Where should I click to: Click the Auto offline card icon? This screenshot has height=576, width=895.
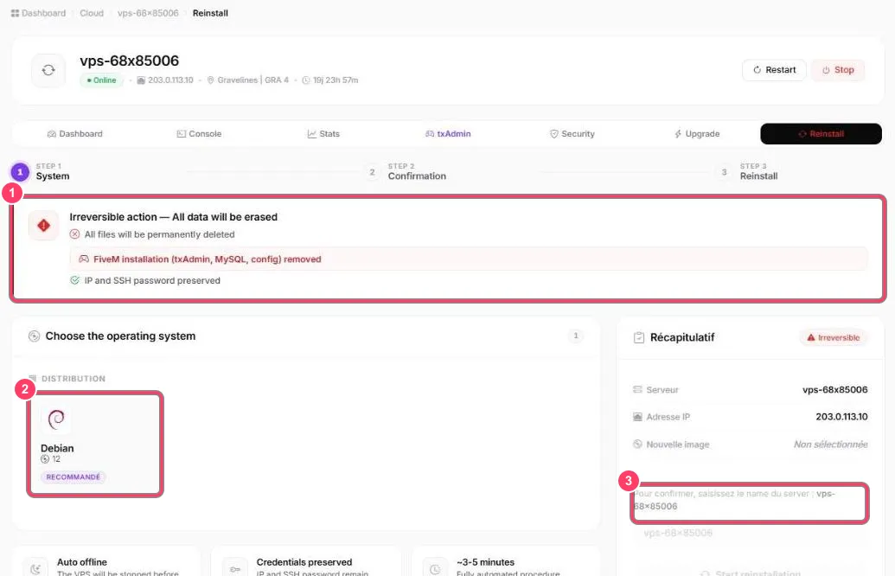coord(35,568)
